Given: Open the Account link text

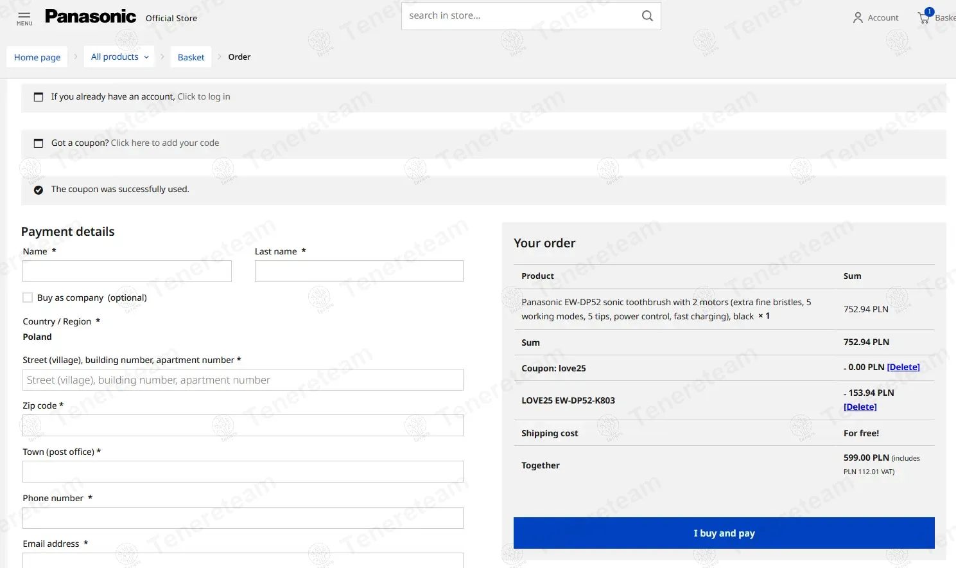Looking at the screenshot, I should click(883, 18).
